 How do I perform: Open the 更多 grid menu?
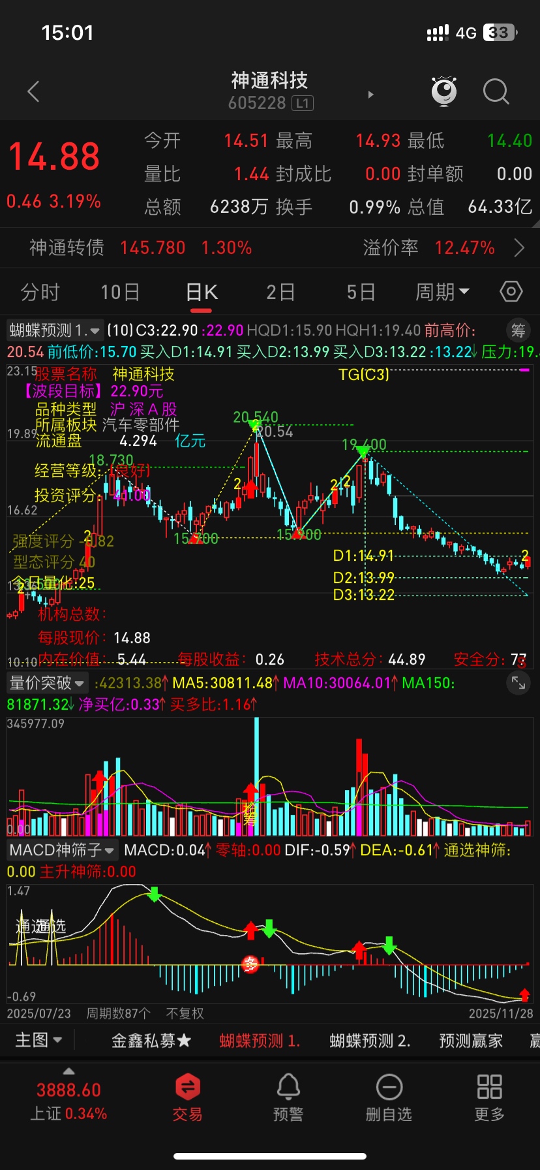(489, 1097)
